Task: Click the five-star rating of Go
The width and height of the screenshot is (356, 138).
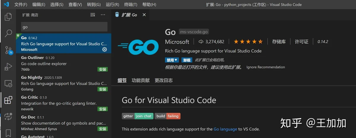Action: tap(248, 42)
